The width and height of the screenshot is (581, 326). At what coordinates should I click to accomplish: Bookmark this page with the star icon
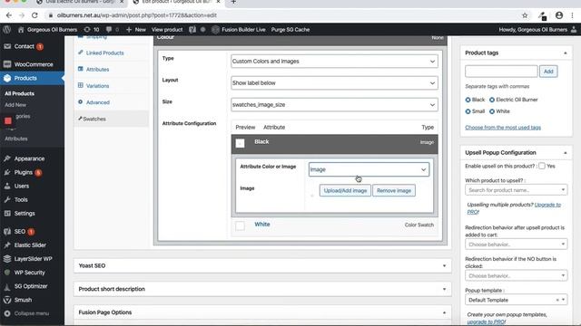[x=525, y=15]
